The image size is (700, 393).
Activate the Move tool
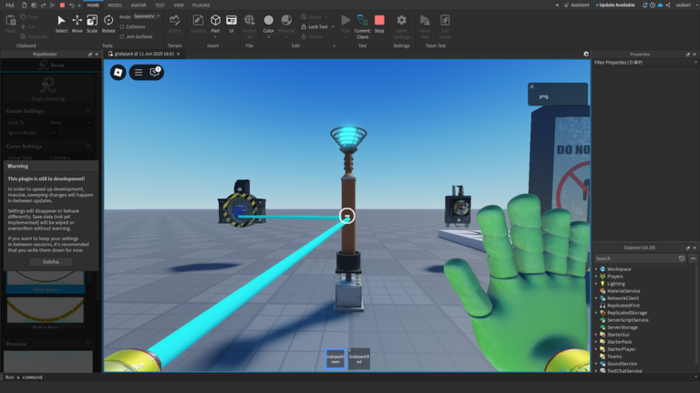point(77,24)
